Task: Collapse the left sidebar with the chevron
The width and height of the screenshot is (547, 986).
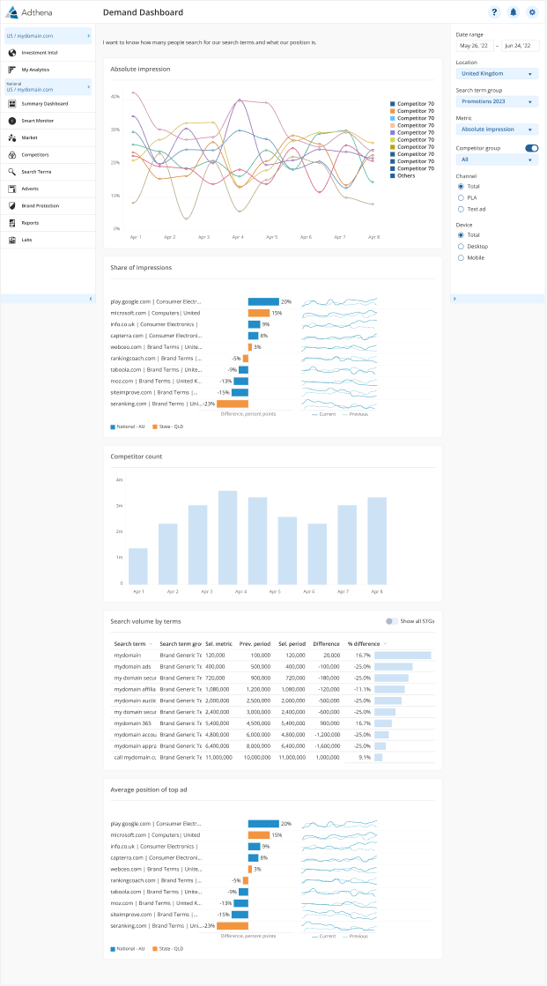Action: point(91,299)
